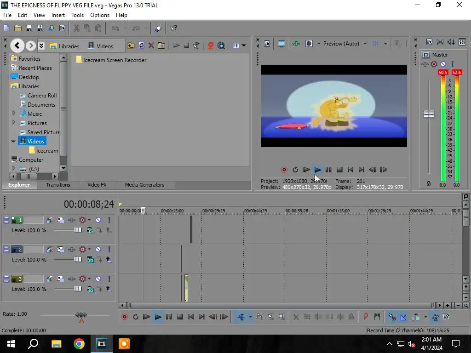Image resolution: width=471 pixels, height=353 pixels.
Task: Click the Cut scissors icon in toolbar
Action: (76, 28)
